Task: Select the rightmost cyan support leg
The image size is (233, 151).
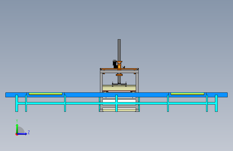Action: point(216,103)
